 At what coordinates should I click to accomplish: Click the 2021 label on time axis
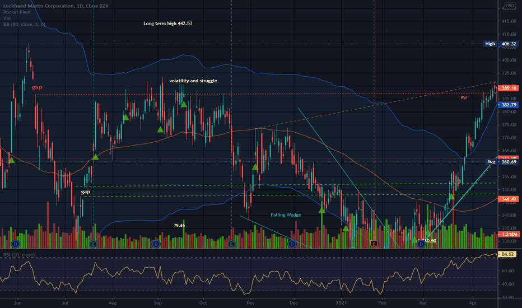(x=341, y=303)
